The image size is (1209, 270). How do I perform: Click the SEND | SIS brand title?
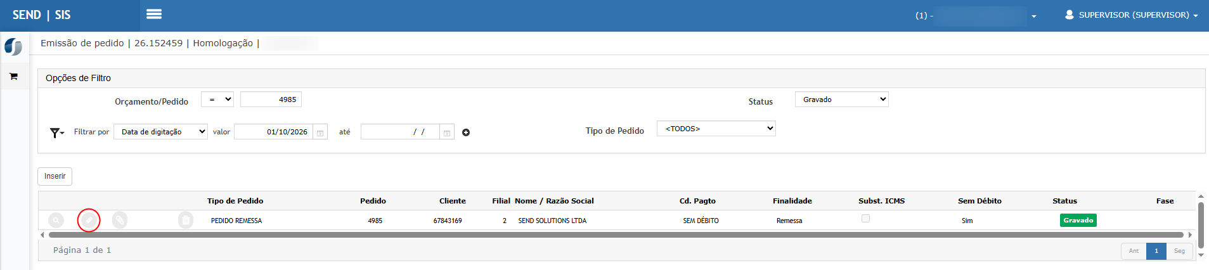click(x=42, y=15)
